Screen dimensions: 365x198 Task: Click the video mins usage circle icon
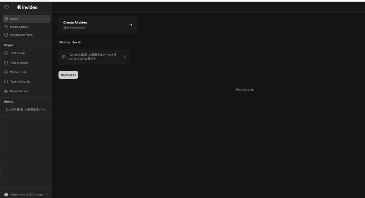[6, 194]
